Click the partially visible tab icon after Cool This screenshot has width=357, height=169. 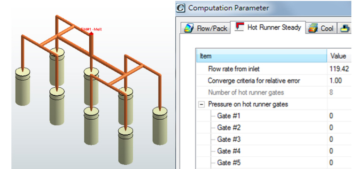coord(345,29)
